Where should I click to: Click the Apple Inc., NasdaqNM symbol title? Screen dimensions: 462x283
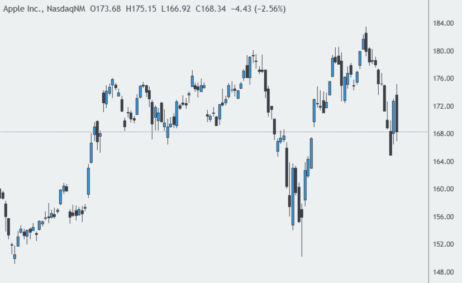(x=44, y=9)
